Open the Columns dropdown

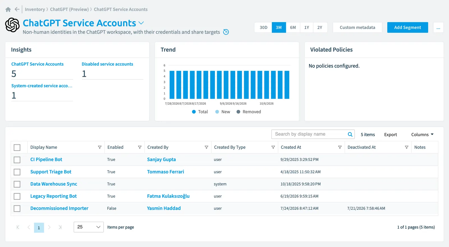[x=422, y=135]
